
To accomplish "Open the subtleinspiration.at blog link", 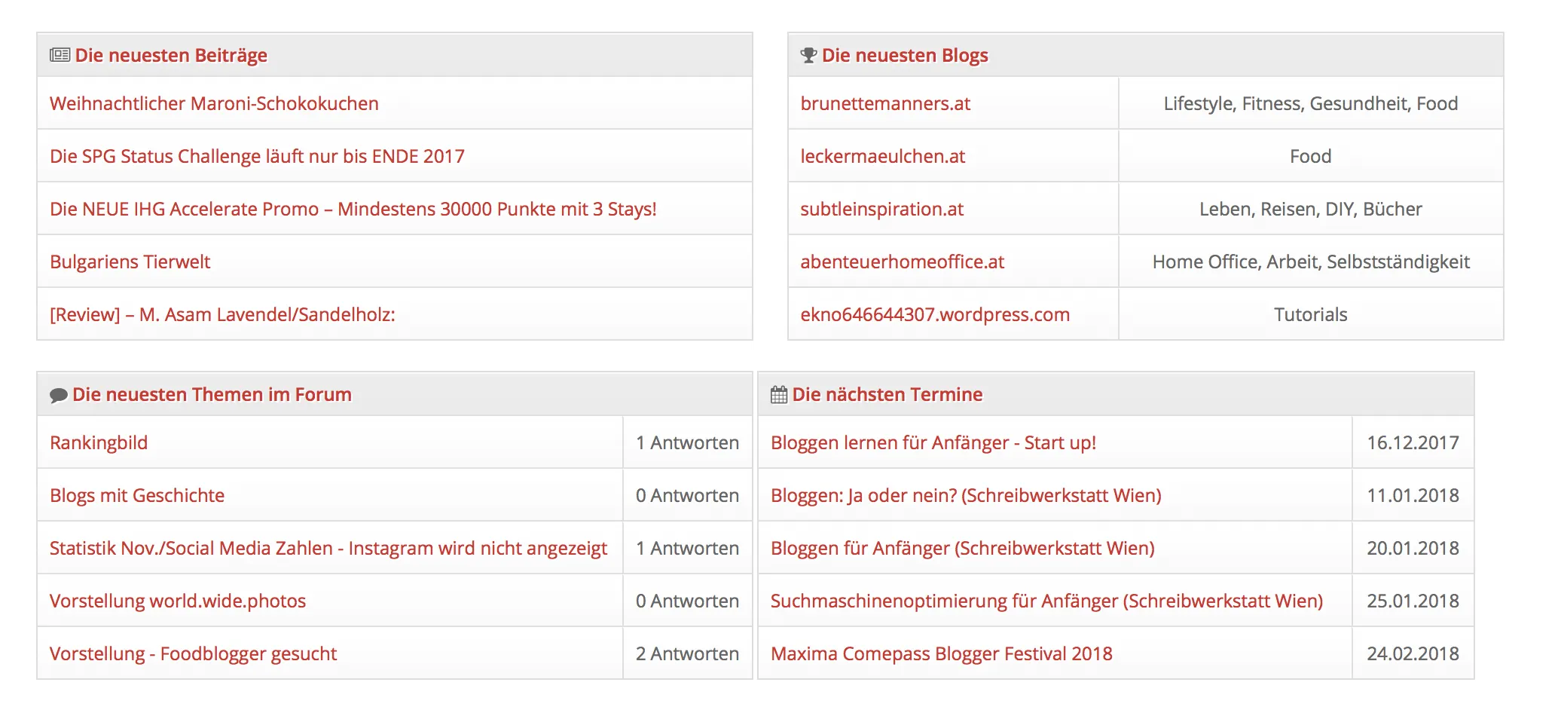I will (x=881, y=209).
